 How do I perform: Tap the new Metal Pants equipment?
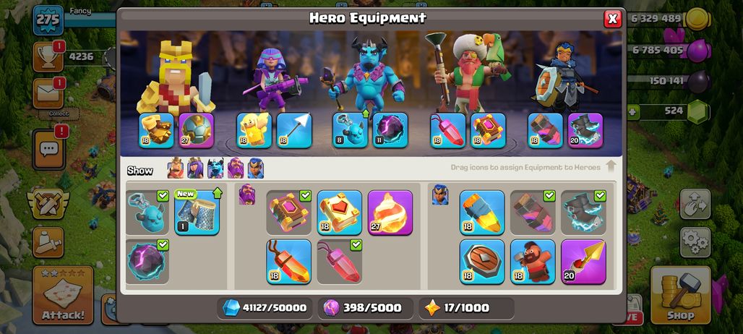point(197,213)
